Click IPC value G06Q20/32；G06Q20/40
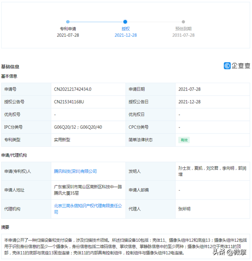The width and height of the screenshot is (252, 261). (x=78, y=127)
